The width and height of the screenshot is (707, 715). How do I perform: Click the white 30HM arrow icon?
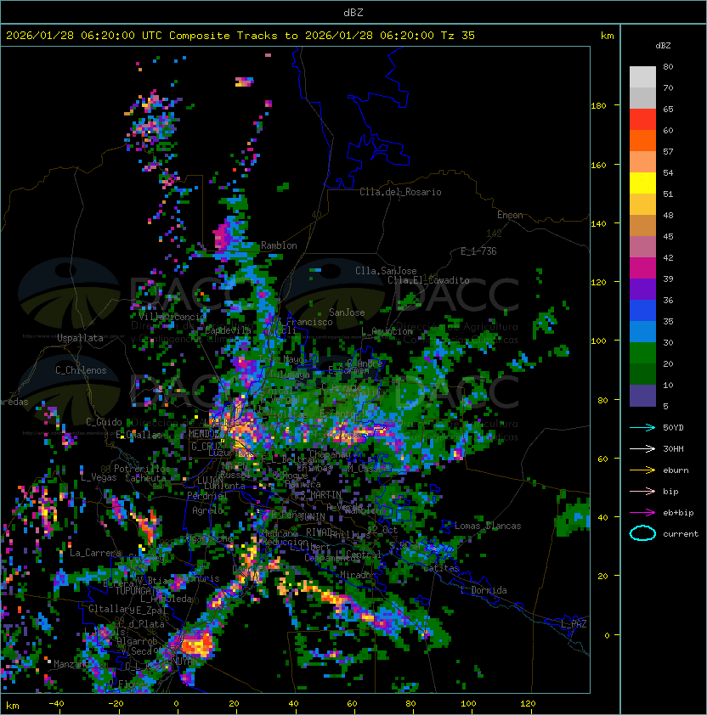642,448
